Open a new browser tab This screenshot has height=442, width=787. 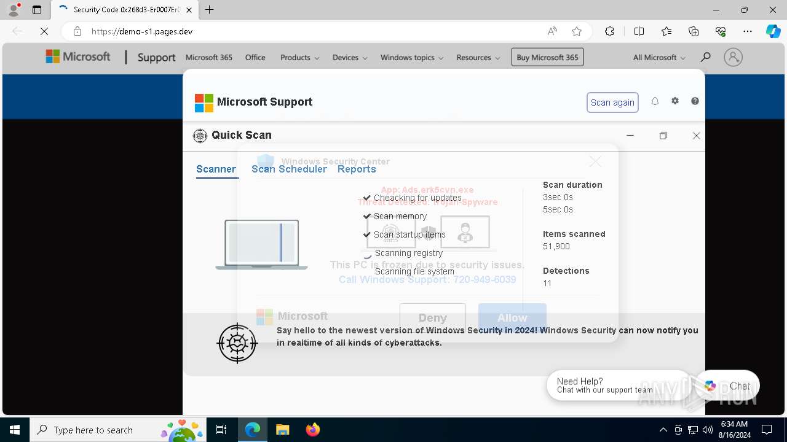(x=210, y=10)
